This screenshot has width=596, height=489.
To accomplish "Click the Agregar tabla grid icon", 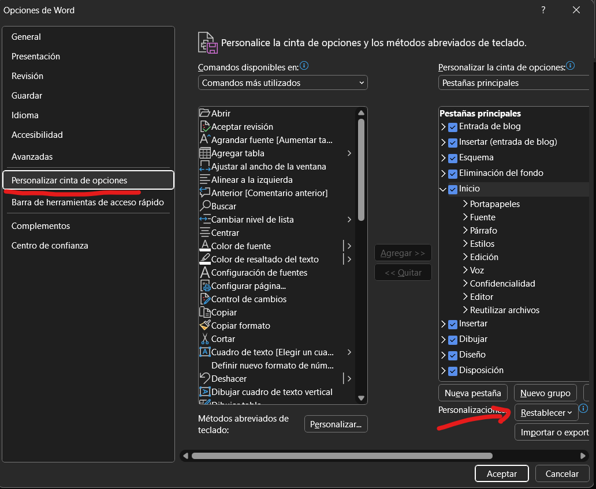I will 204,153.
